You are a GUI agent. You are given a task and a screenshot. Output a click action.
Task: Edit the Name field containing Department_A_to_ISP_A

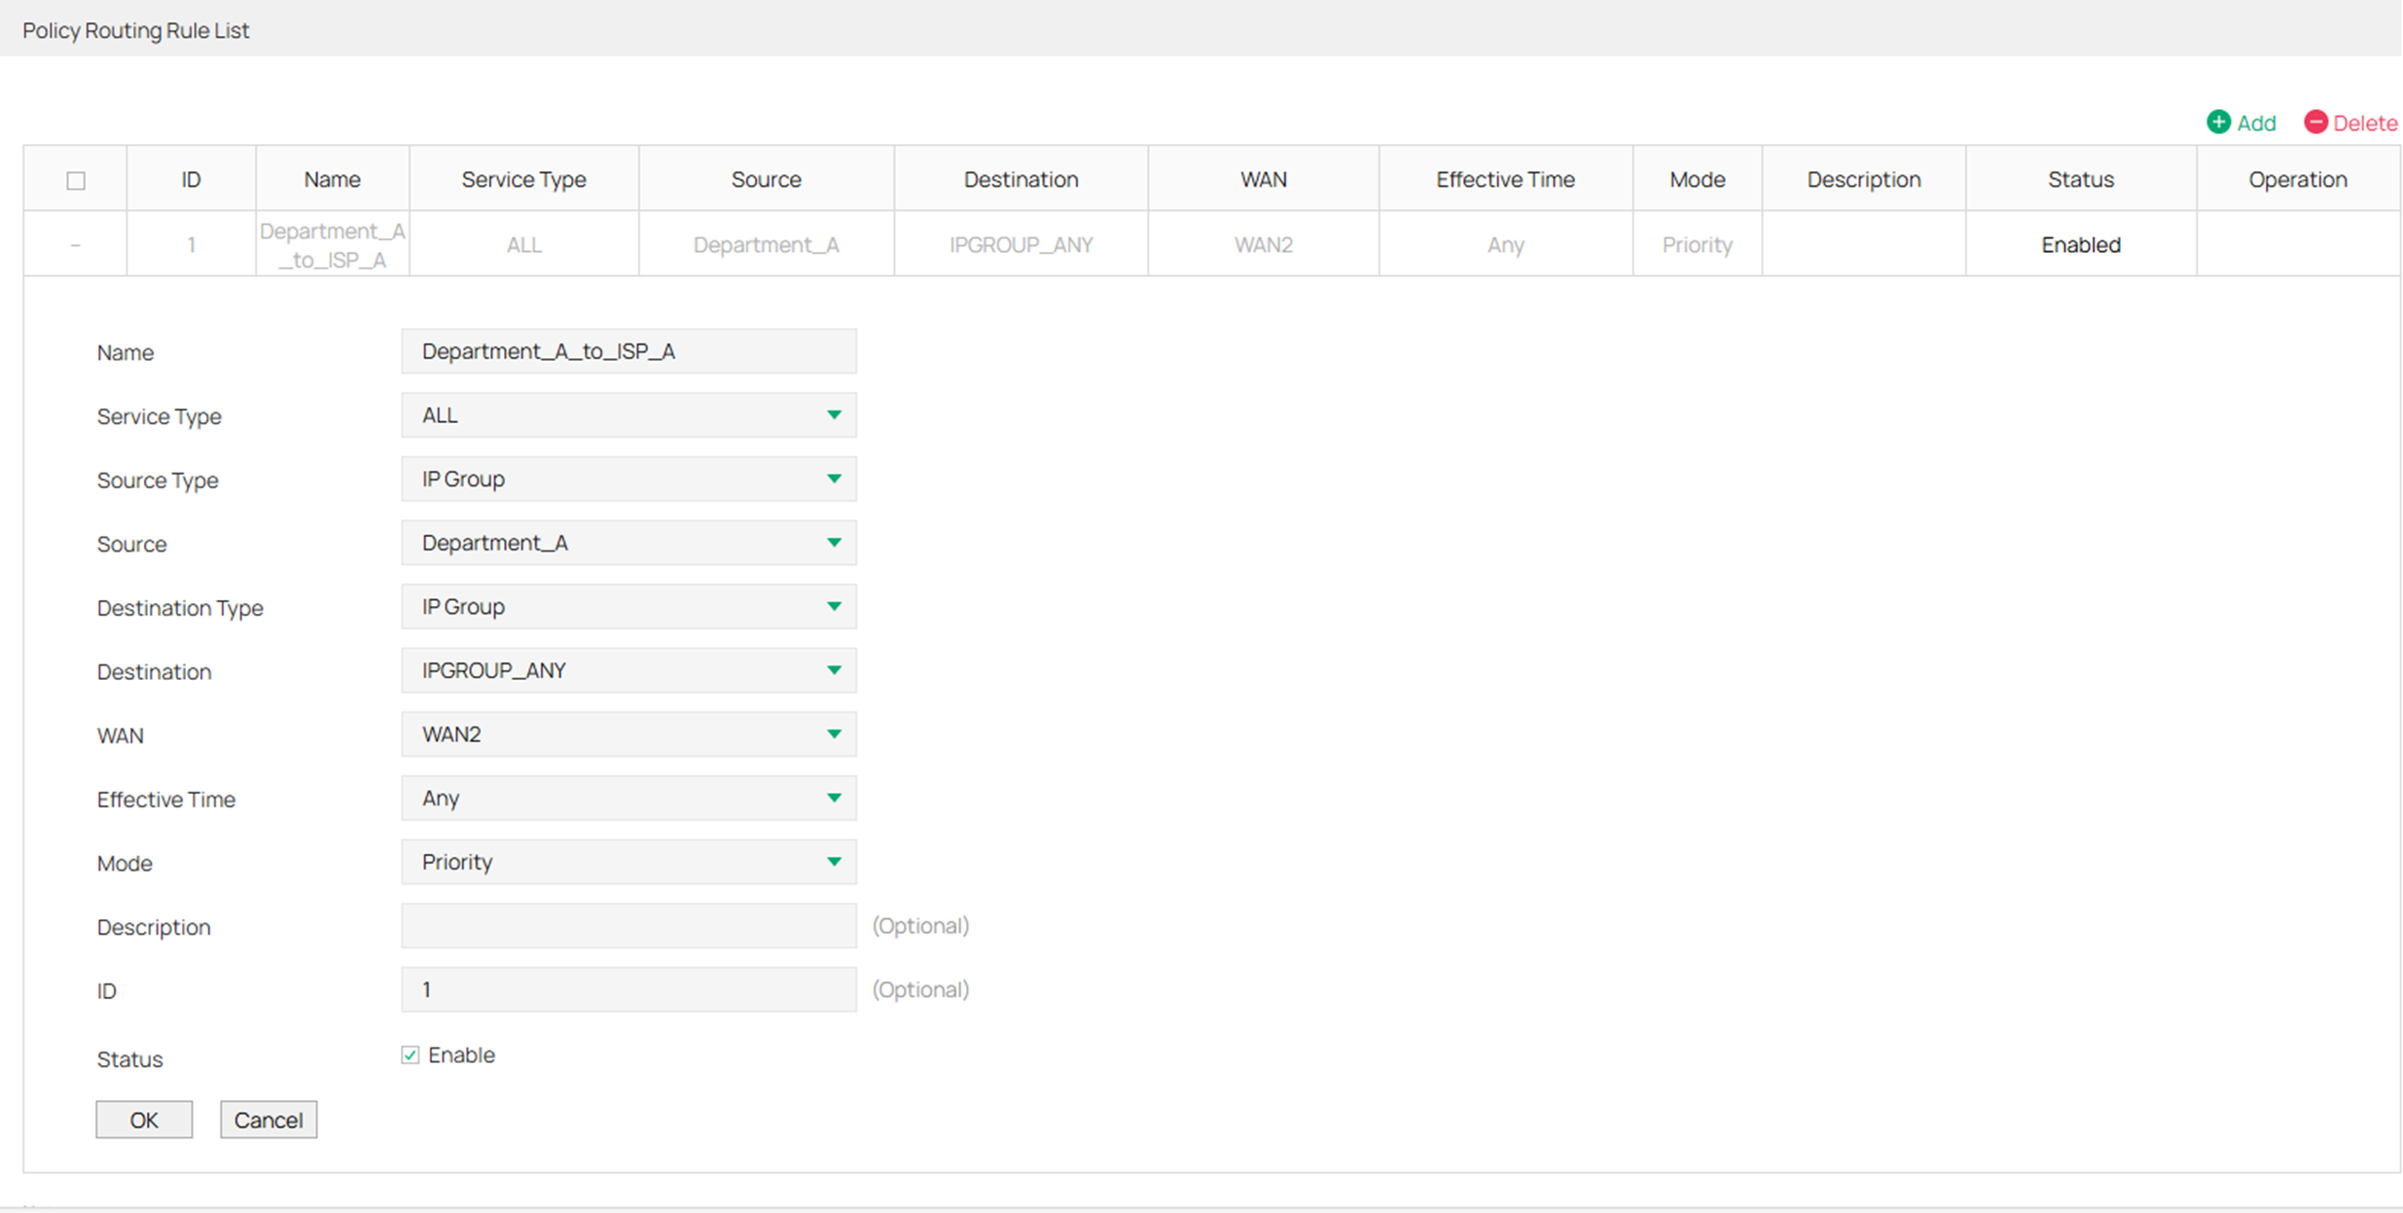[x=628, y=351]
